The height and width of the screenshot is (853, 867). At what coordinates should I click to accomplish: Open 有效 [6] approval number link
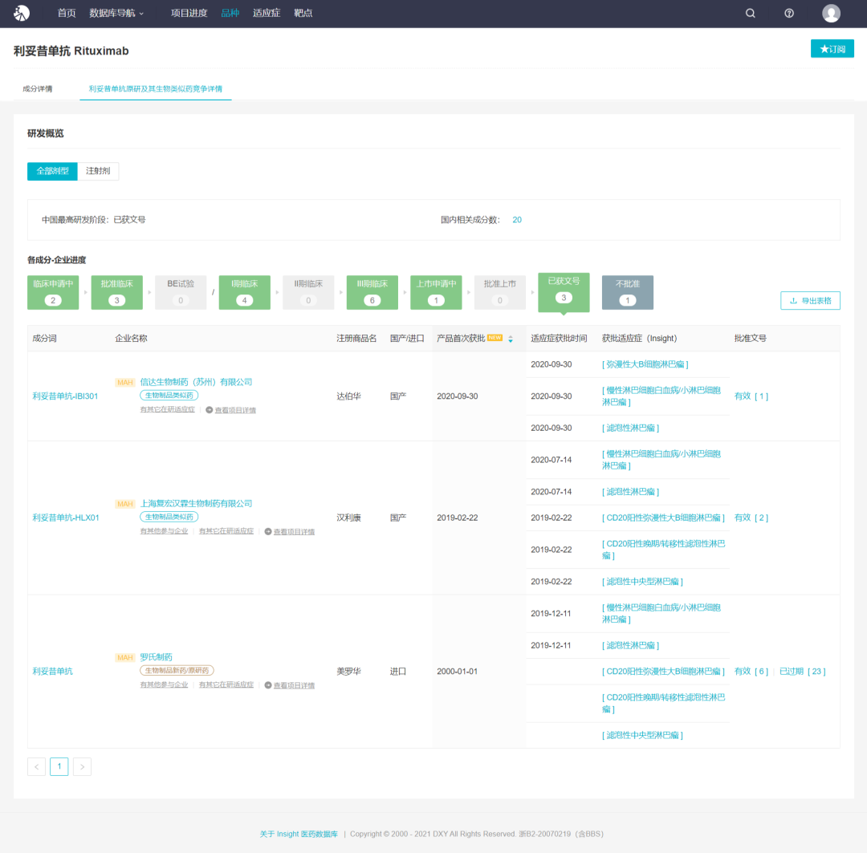(751, 672)
